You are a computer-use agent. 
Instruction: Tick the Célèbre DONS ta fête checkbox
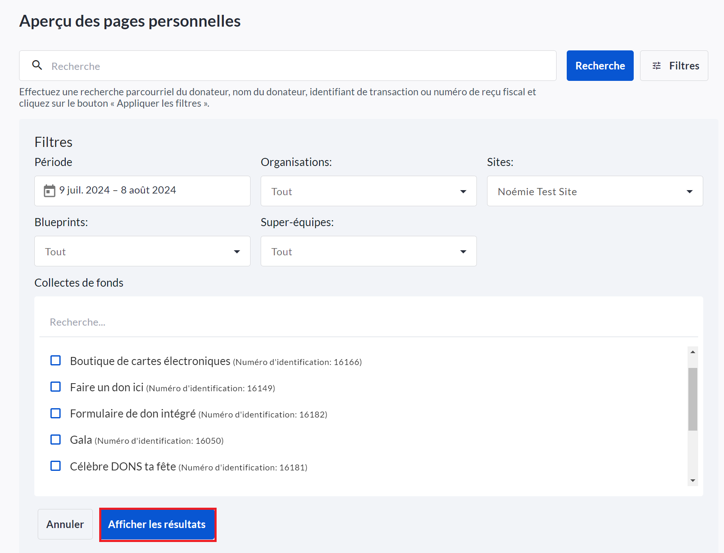tap(56, 466)
